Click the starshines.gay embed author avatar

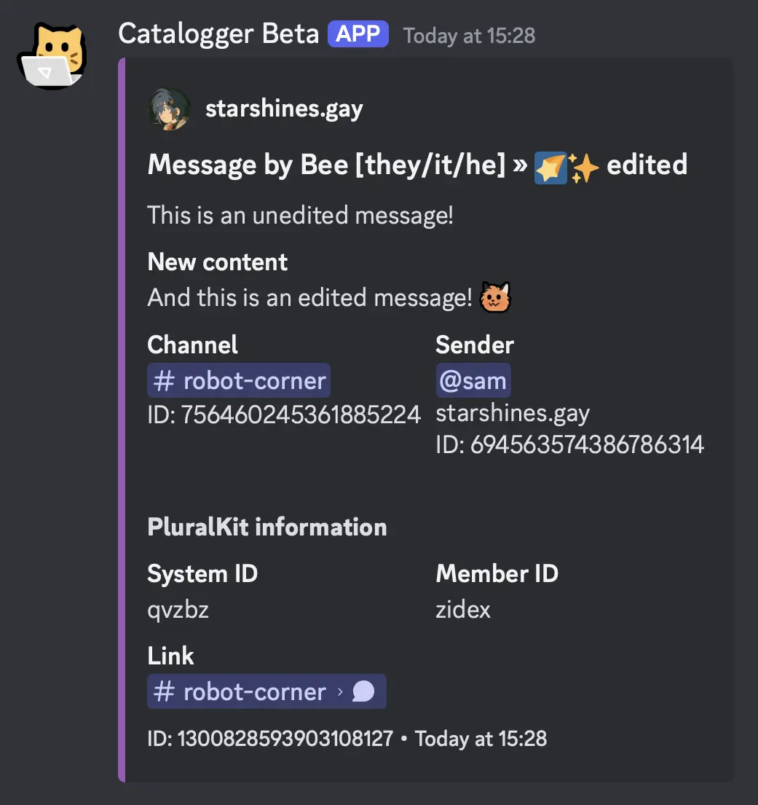[x=170, y=109]
